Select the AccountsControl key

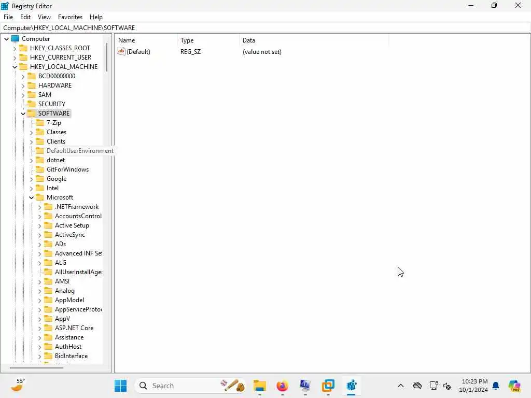coord(78,216)
